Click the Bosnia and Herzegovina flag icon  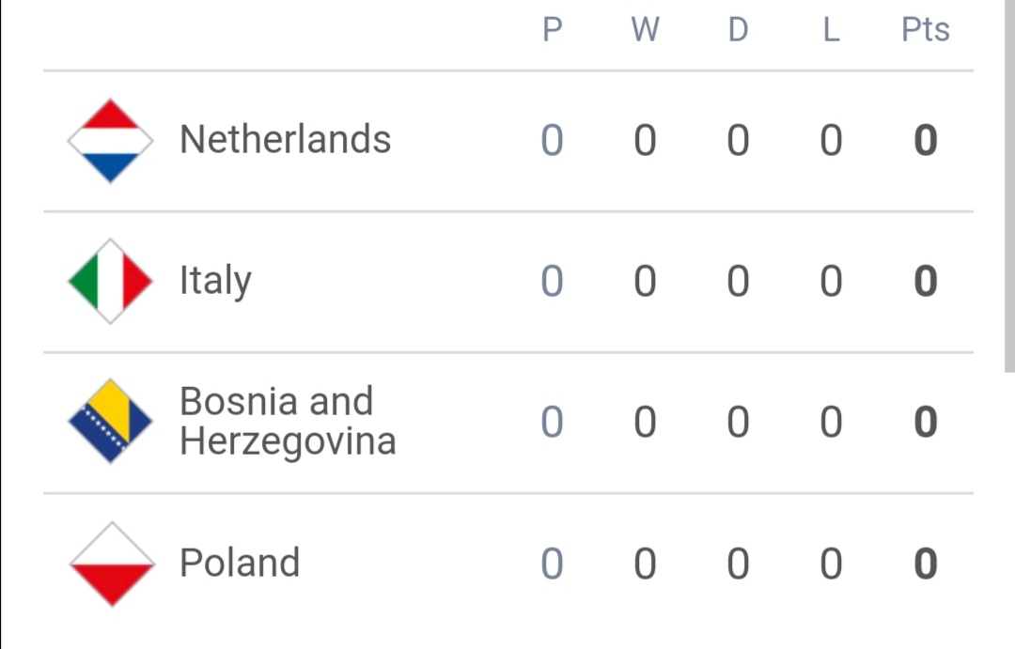click(111, 421)
